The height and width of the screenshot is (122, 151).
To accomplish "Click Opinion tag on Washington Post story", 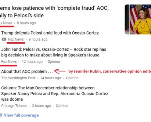I will (x=72, y=78).
